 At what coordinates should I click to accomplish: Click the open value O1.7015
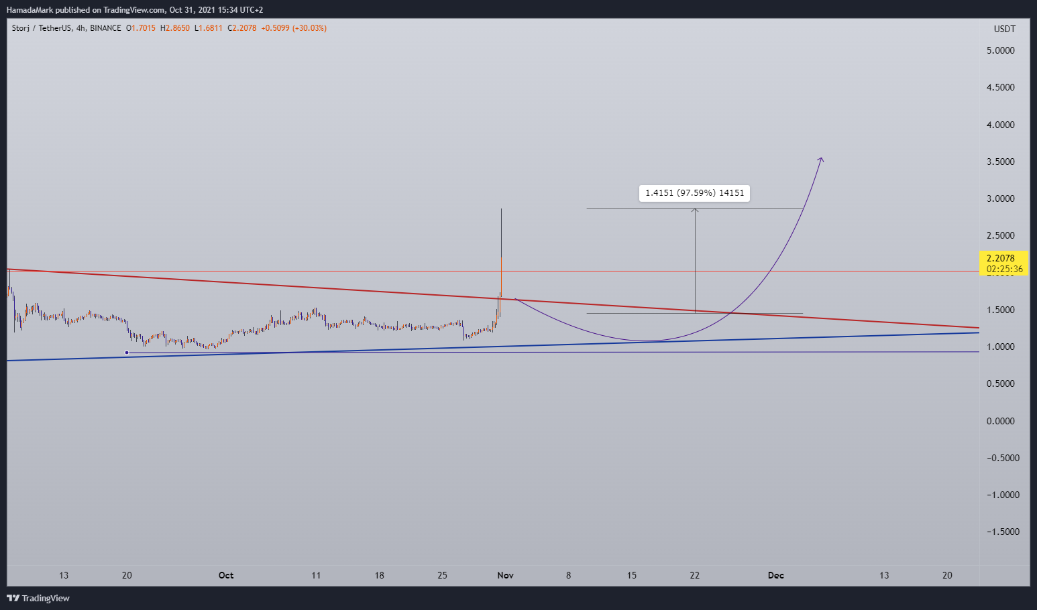pos(141,28)
